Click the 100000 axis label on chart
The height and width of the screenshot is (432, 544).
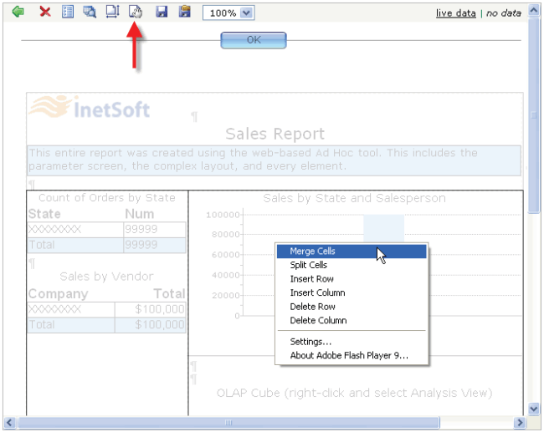pyautogui.click(x=223, y=215)
